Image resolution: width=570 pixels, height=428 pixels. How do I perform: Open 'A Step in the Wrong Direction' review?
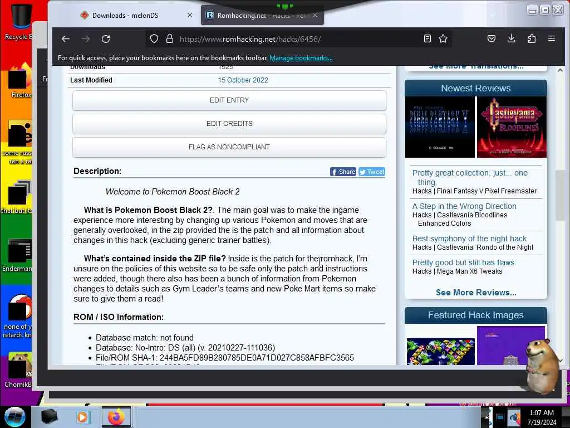click(x=464, y=206)
